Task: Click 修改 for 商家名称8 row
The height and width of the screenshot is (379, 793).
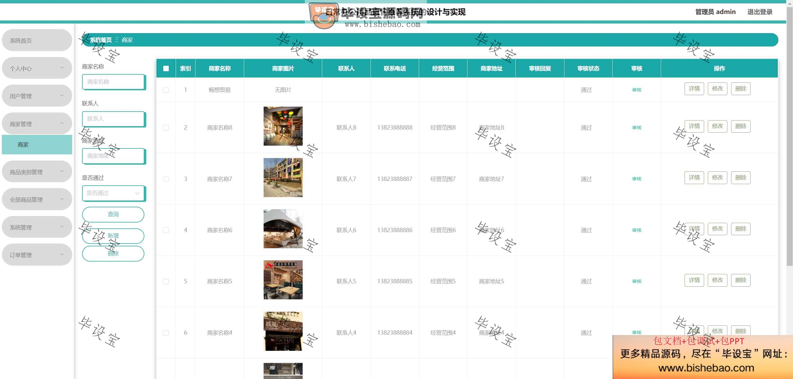Action: (x=717, y=126)
